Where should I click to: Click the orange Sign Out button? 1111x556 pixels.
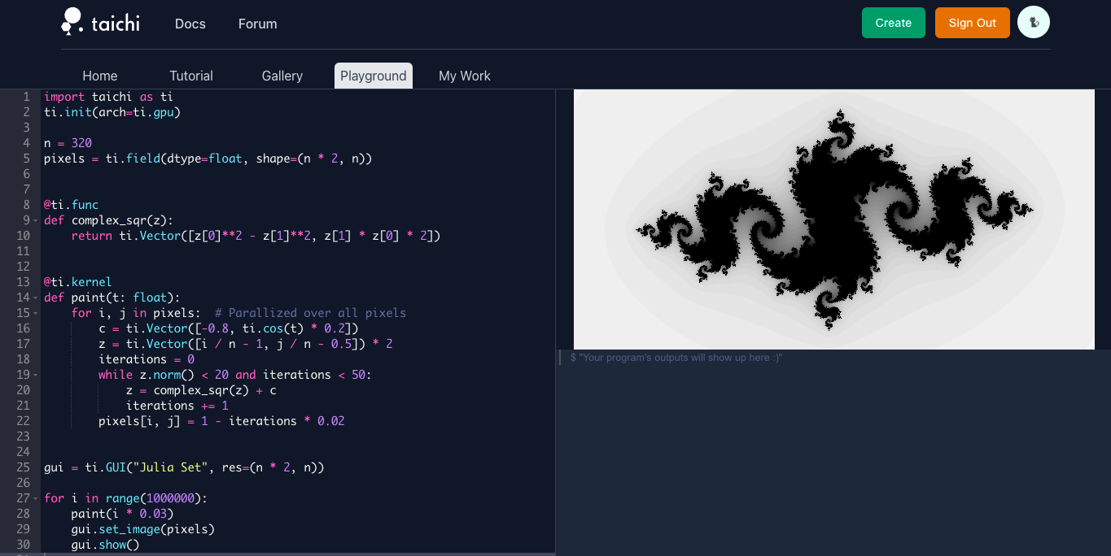point(973,23)
